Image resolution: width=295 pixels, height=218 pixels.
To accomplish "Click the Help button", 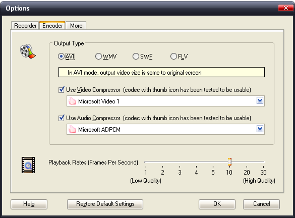I will pyautogui.click(x=29, y=204).
